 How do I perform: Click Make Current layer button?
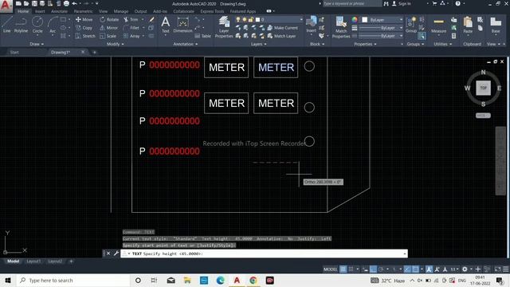click(x=282, y=28)
